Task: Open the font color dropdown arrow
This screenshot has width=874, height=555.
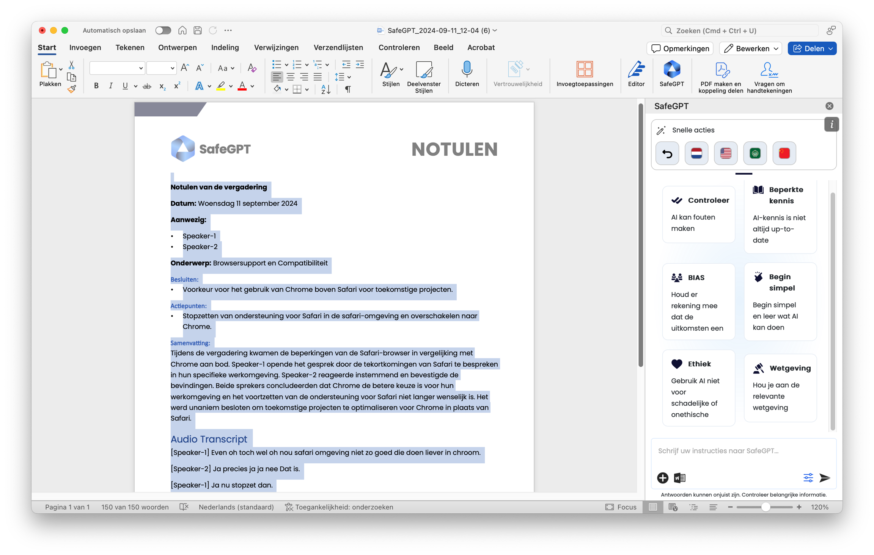Action: (252, 86)
